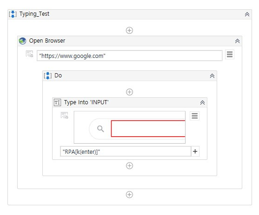Click the selector icon beside the URL field
The width and height of the screenshot is (259, 215).
[x=30, y=54]
